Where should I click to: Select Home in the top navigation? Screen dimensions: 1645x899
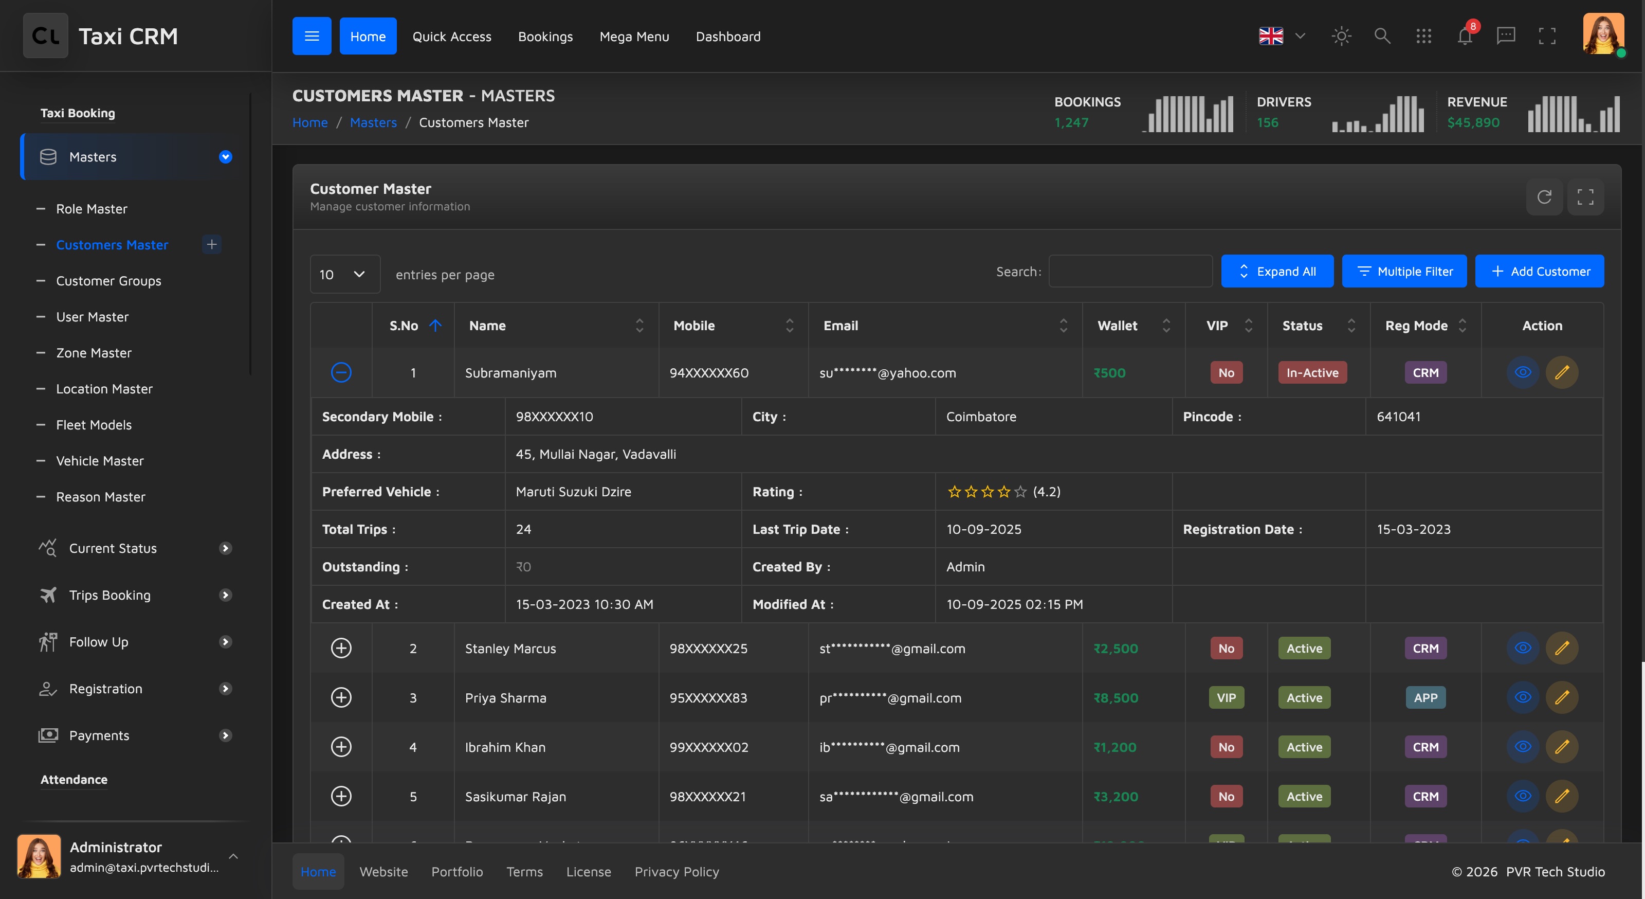coord(368,37)
